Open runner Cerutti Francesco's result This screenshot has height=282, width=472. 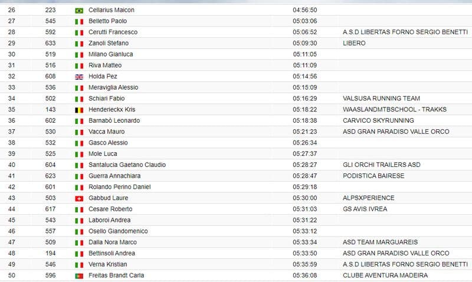(113, 32)
